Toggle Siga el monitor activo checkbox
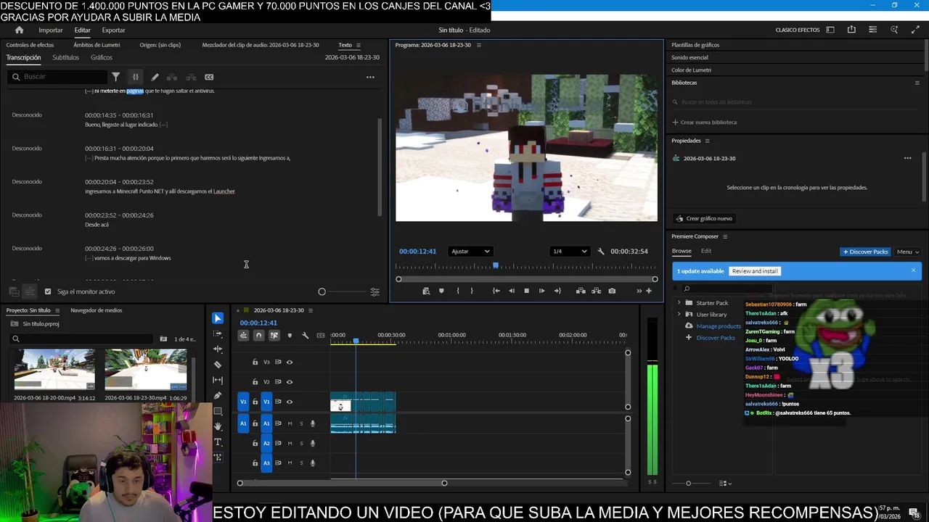The height and width of the screenshot is (522, 929). 48,291
